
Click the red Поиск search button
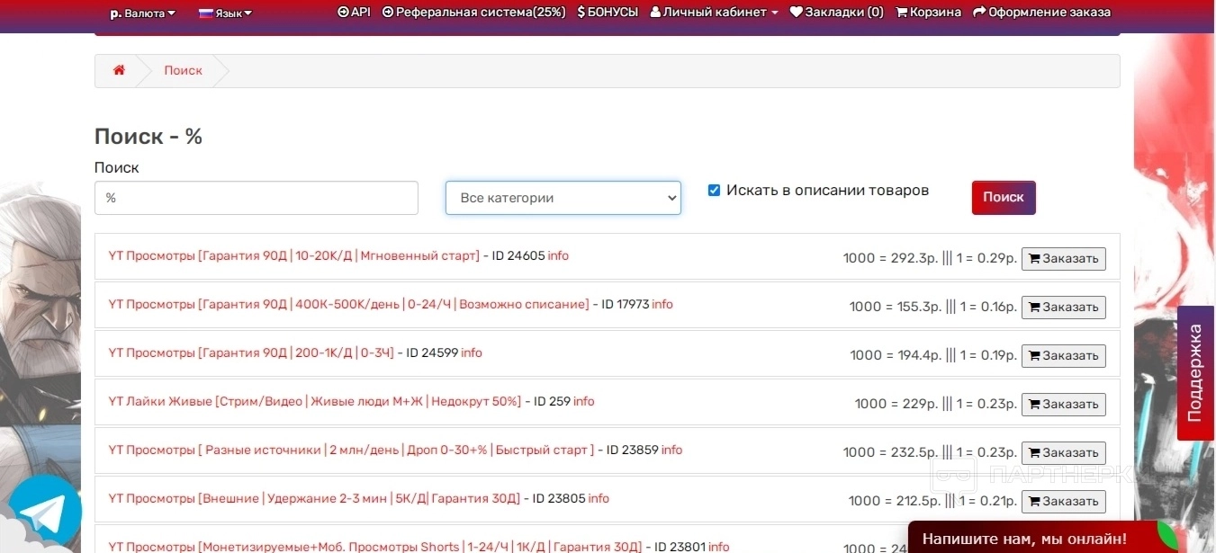[x=1004, y=198]
